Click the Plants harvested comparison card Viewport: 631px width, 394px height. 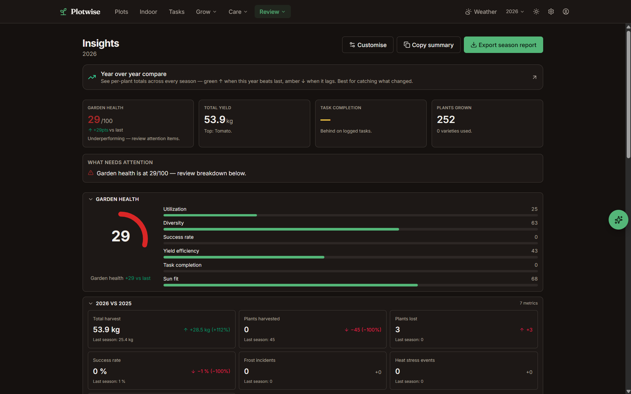pyautogui.click(x=313, y=329)
